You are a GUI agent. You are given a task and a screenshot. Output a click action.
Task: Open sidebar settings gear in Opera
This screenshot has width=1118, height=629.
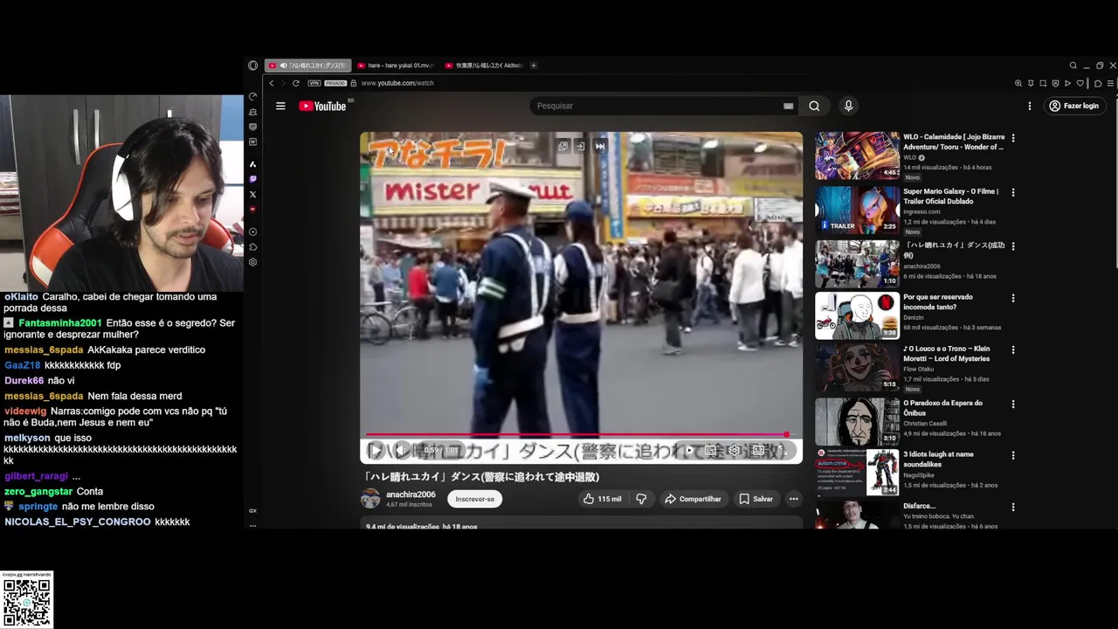252,262
